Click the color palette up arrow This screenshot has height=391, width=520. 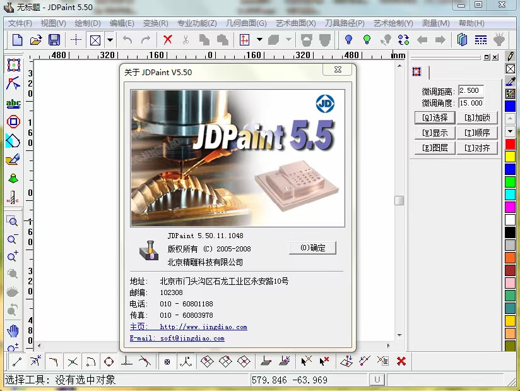510,118
